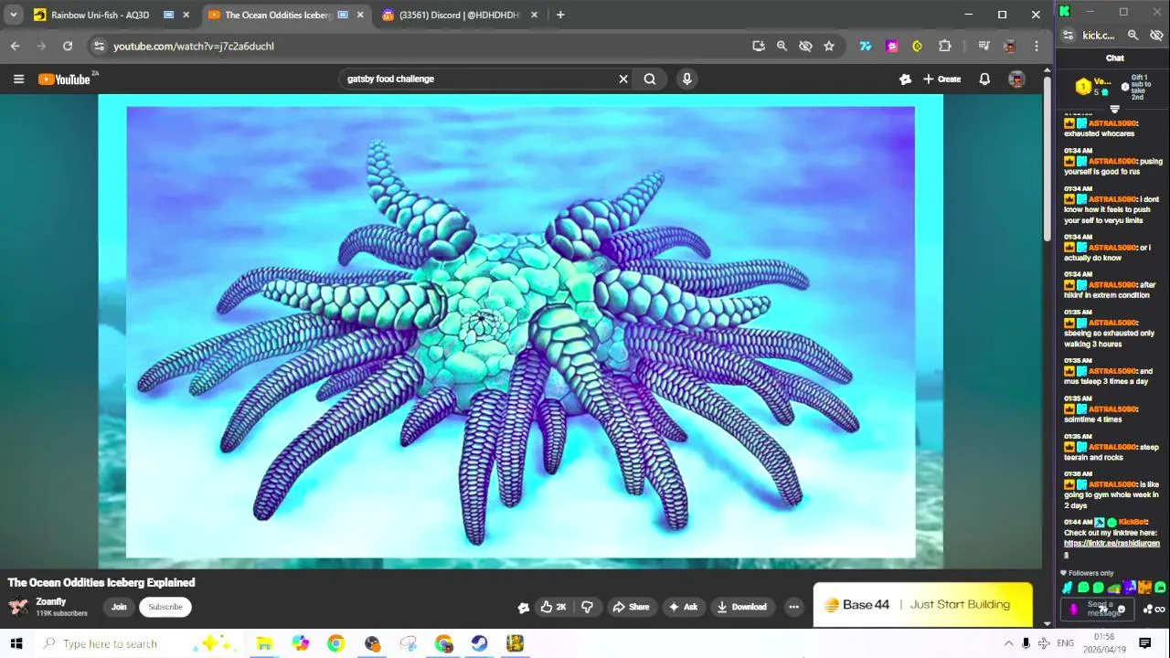Start voice search with the microphone
The image size is (1170, 658).
tap(686, 79)
